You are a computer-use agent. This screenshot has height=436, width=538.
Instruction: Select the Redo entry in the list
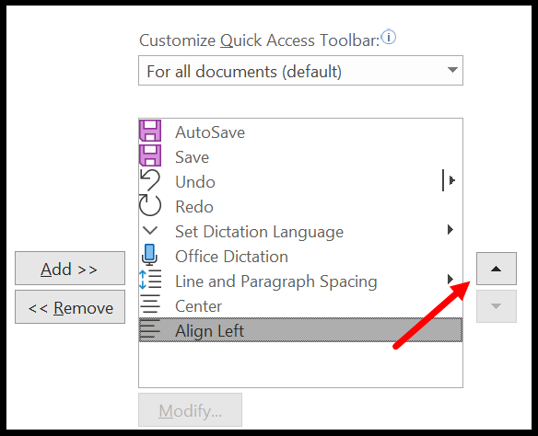pyautogui.click(x=300, y=206)
